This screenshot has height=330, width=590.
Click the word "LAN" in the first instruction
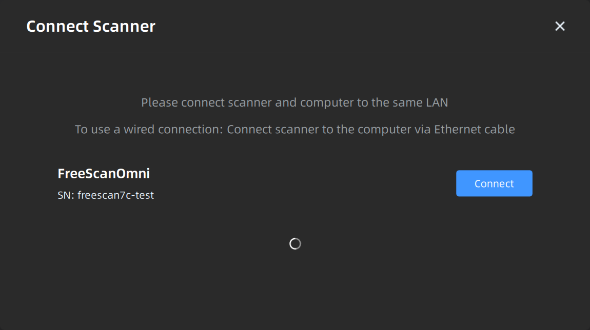click(437, 102)
